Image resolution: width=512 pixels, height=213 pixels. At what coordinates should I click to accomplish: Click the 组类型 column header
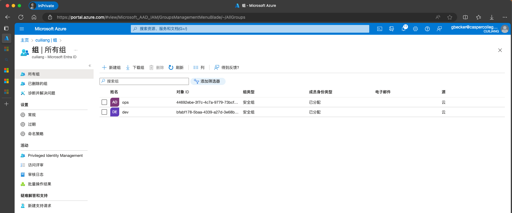pos(249,92)
